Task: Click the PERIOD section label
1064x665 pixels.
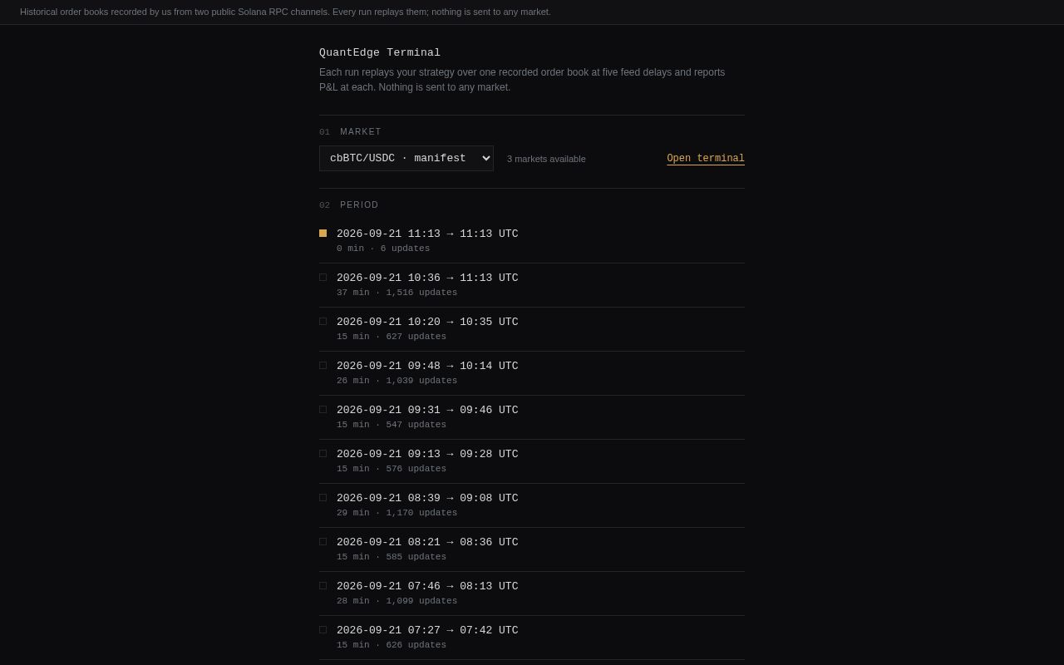Action: [359, 205]
